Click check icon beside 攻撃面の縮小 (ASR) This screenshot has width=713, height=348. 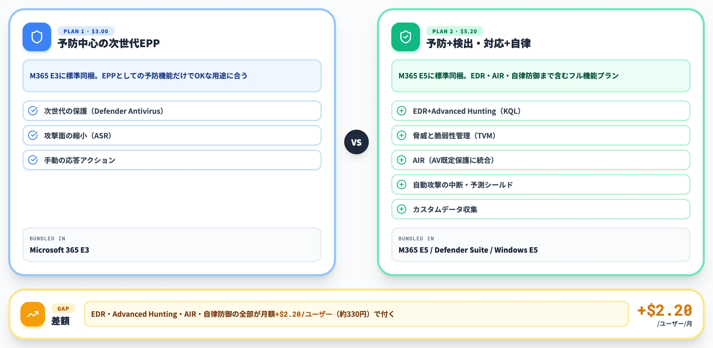(33, 135)
